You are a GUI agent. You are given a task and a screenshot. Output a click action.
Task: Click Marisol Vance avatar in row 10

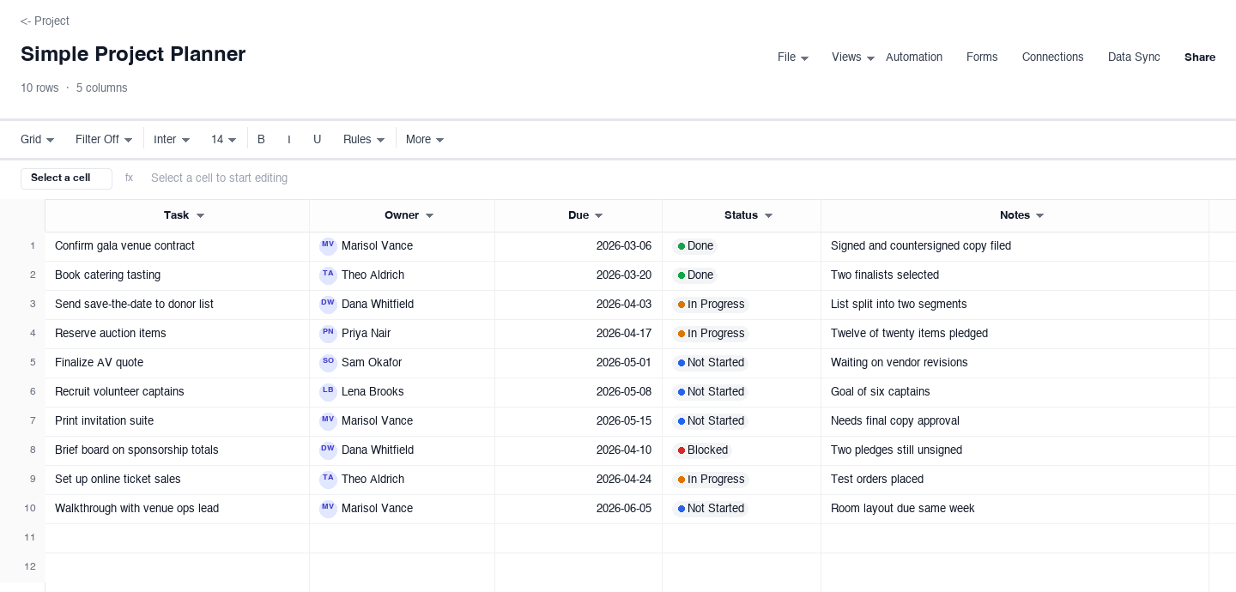pyautogui.click(x=328, y=508)
